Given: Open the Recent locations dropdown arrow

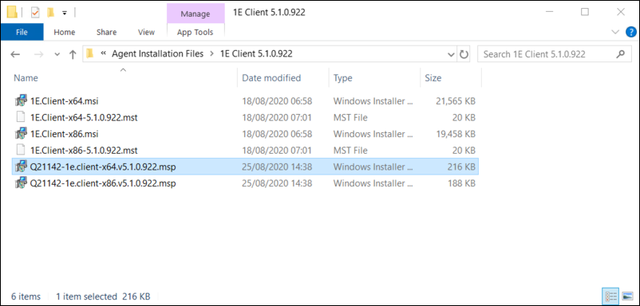Looking at the screenshot, I should point(57,54).
